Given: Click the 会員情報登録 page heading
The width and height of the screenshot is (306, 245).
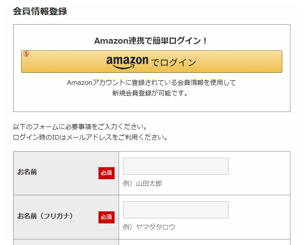Looking at the screenshot, I should (40, 11).
